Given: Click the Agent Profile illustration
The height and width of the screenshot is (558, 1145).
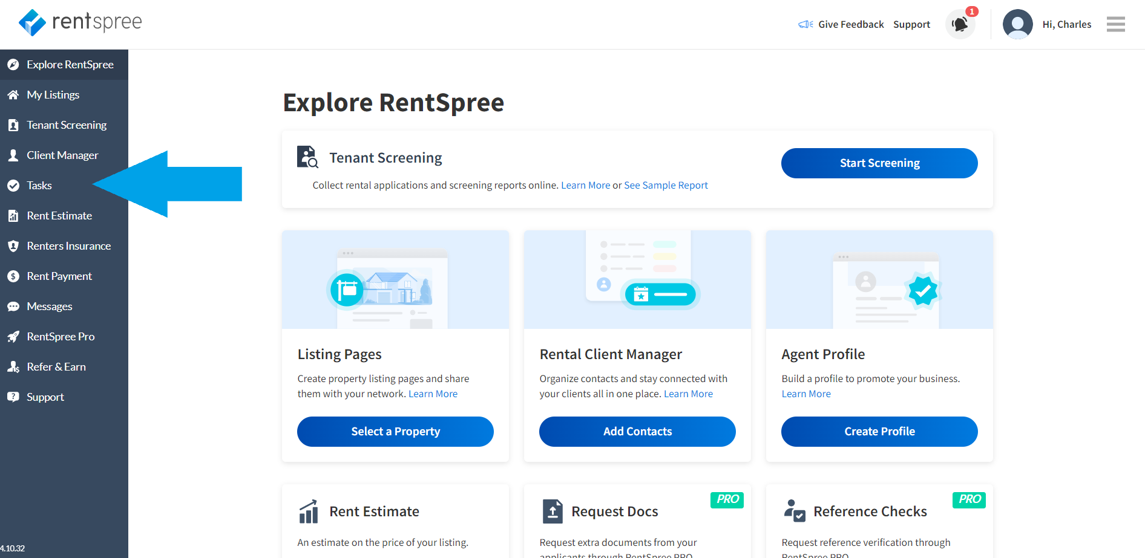Looking at the screenshot, I should point(879,279).
